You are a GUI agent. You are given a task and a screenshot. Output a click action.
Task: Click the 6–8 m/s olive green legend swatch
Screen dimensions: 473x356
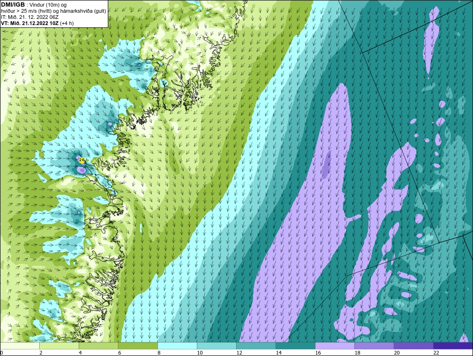138,346
